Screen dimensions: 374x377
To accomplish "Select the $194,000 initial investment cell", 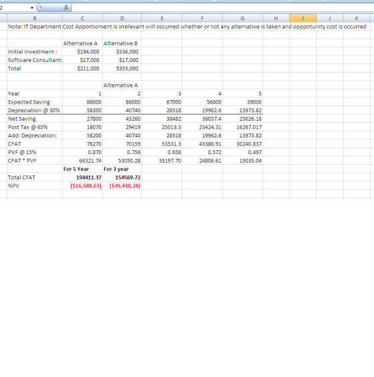I will (82, 51).
